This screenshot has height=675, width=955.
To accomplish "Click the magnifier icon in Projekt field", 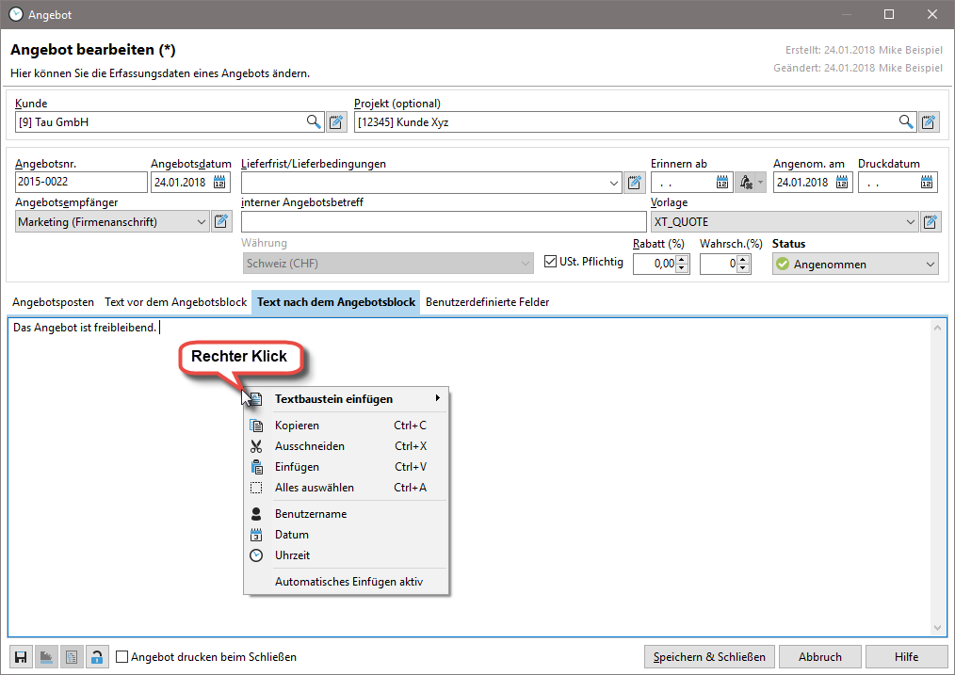I will coord(906,121).
